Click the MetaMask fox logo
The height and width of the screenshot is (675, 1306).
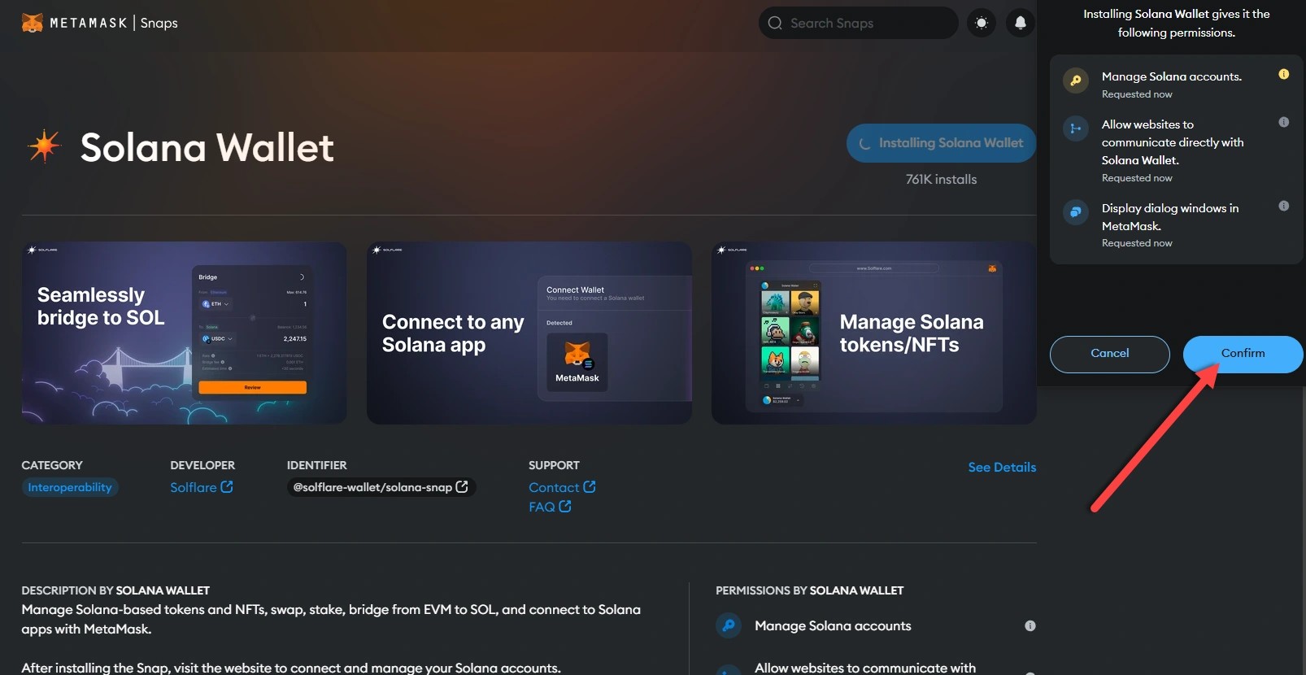[33, 23]
